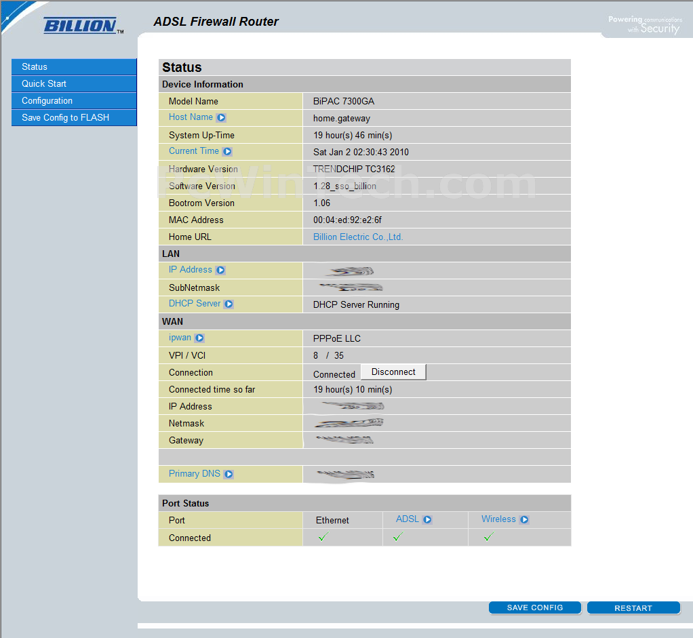Click the BiPAC 7300GA model value
The width and height of the screenshot is (693, 638).
[x=343, y=101]
